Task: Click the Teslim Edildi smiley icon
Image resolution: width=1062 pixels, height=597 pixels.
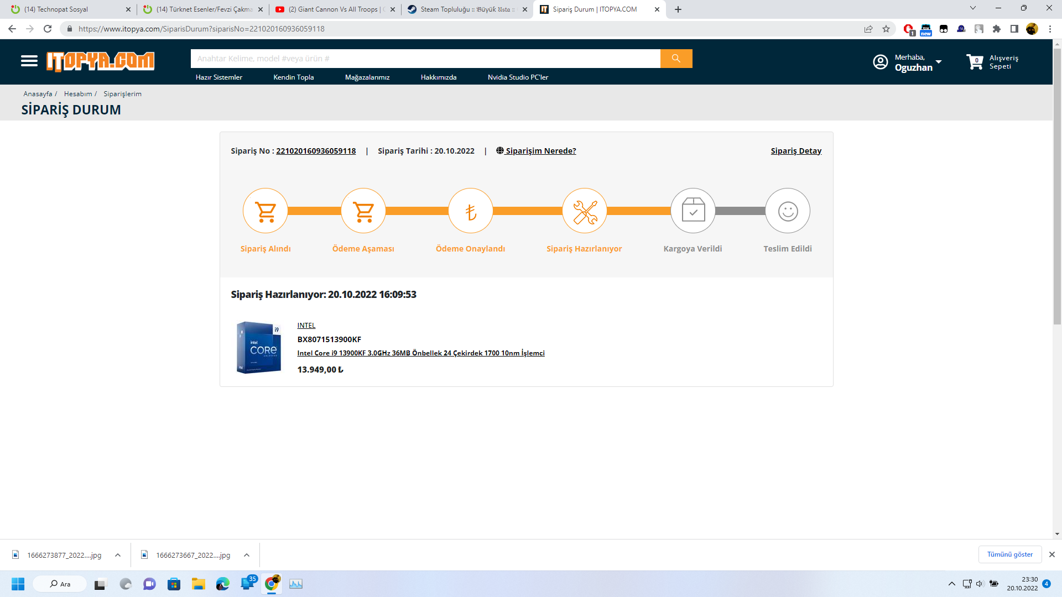Action: [x=788, y=211]
